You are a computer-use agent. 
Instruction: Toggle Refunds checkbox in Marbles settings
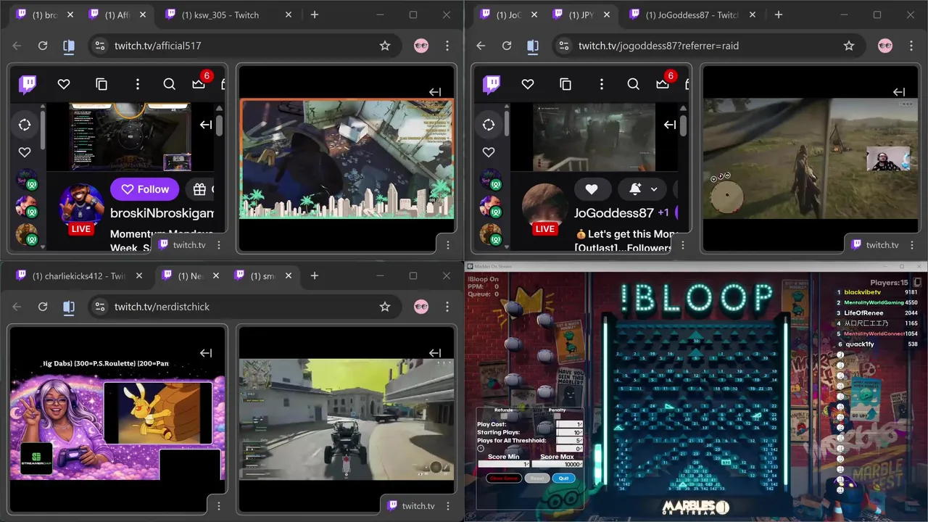click(x=504, y=416)
